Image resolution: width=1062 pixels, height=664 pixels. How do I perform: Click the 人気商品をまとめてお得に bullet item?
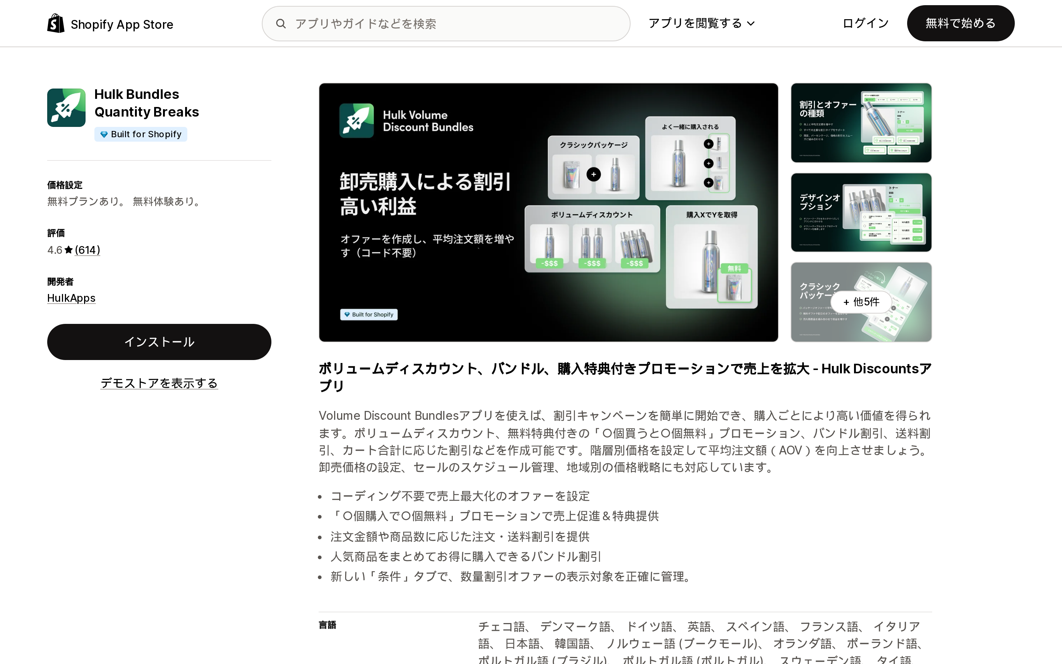(x=466, y=557)
